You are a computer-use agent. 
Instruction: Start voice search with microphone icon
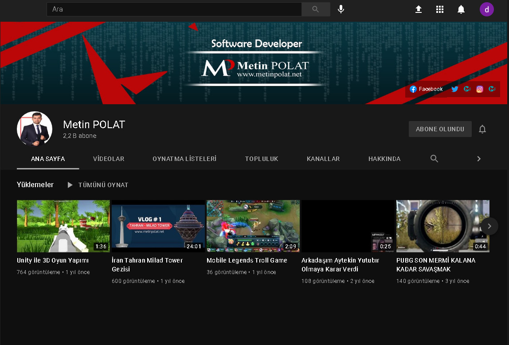[341, 9]
